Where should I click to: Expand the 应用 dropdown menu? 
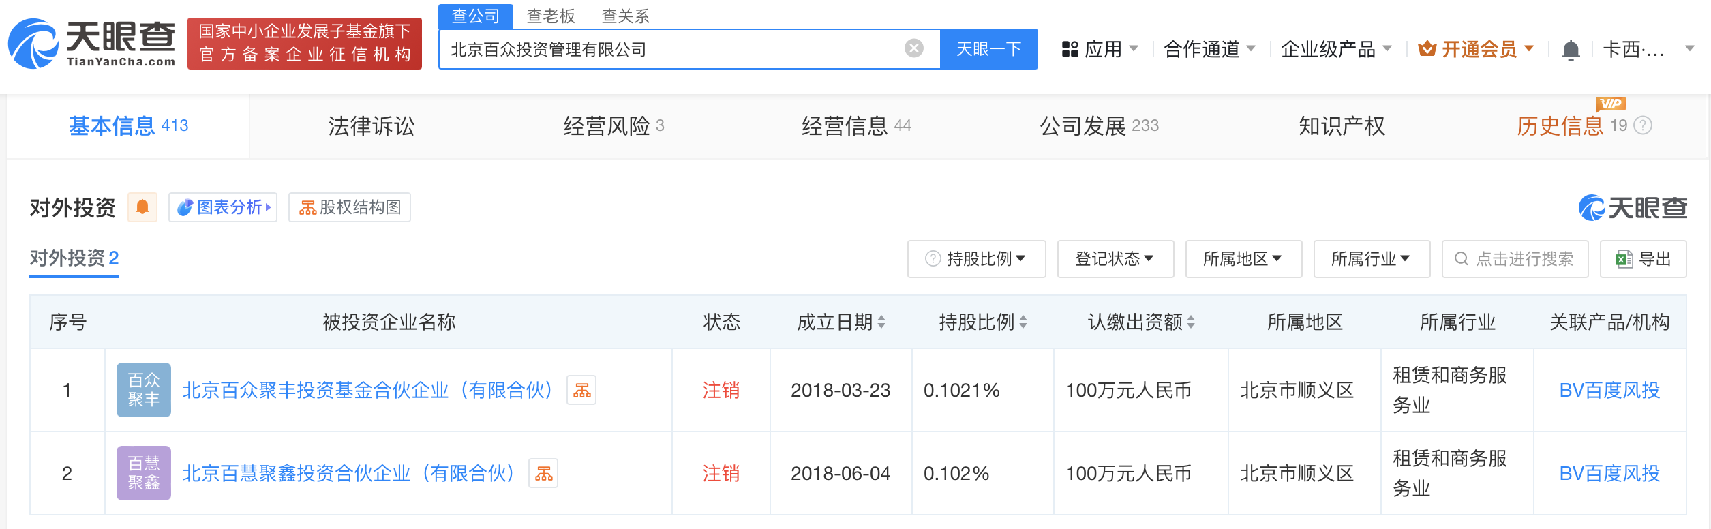pos(1100,49)
